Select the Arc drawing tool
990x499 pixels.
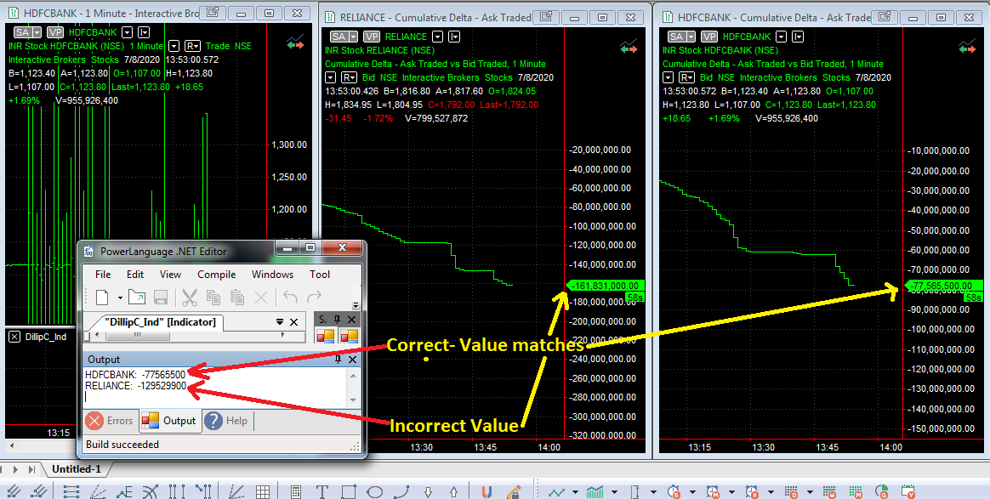coord(401,491)
